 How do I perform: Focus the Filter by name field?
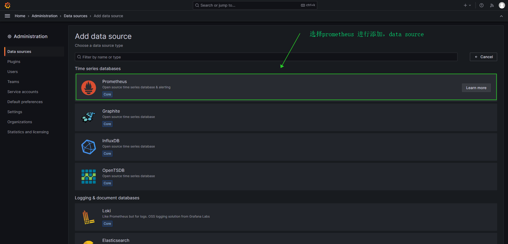[266, 57]
